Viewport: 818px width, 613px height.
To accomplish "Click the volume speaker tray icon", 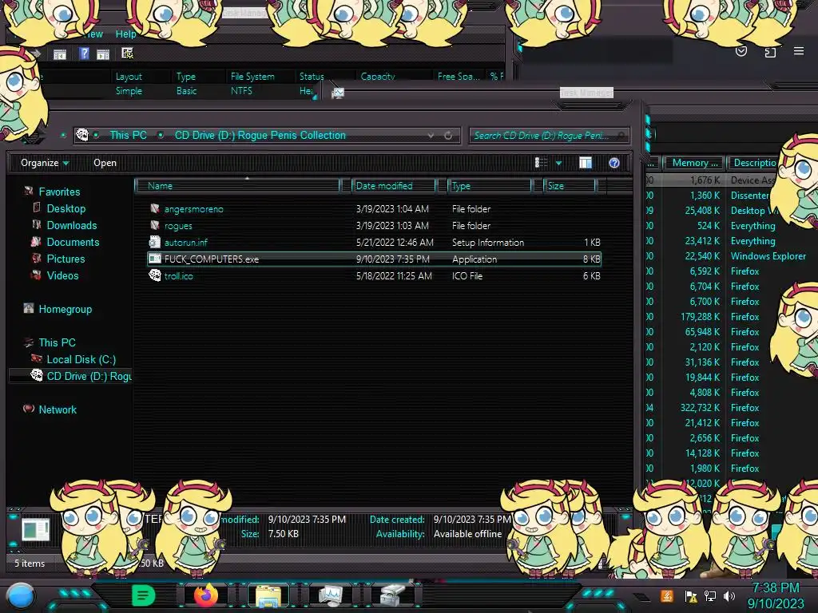I will tap(729, 595).
